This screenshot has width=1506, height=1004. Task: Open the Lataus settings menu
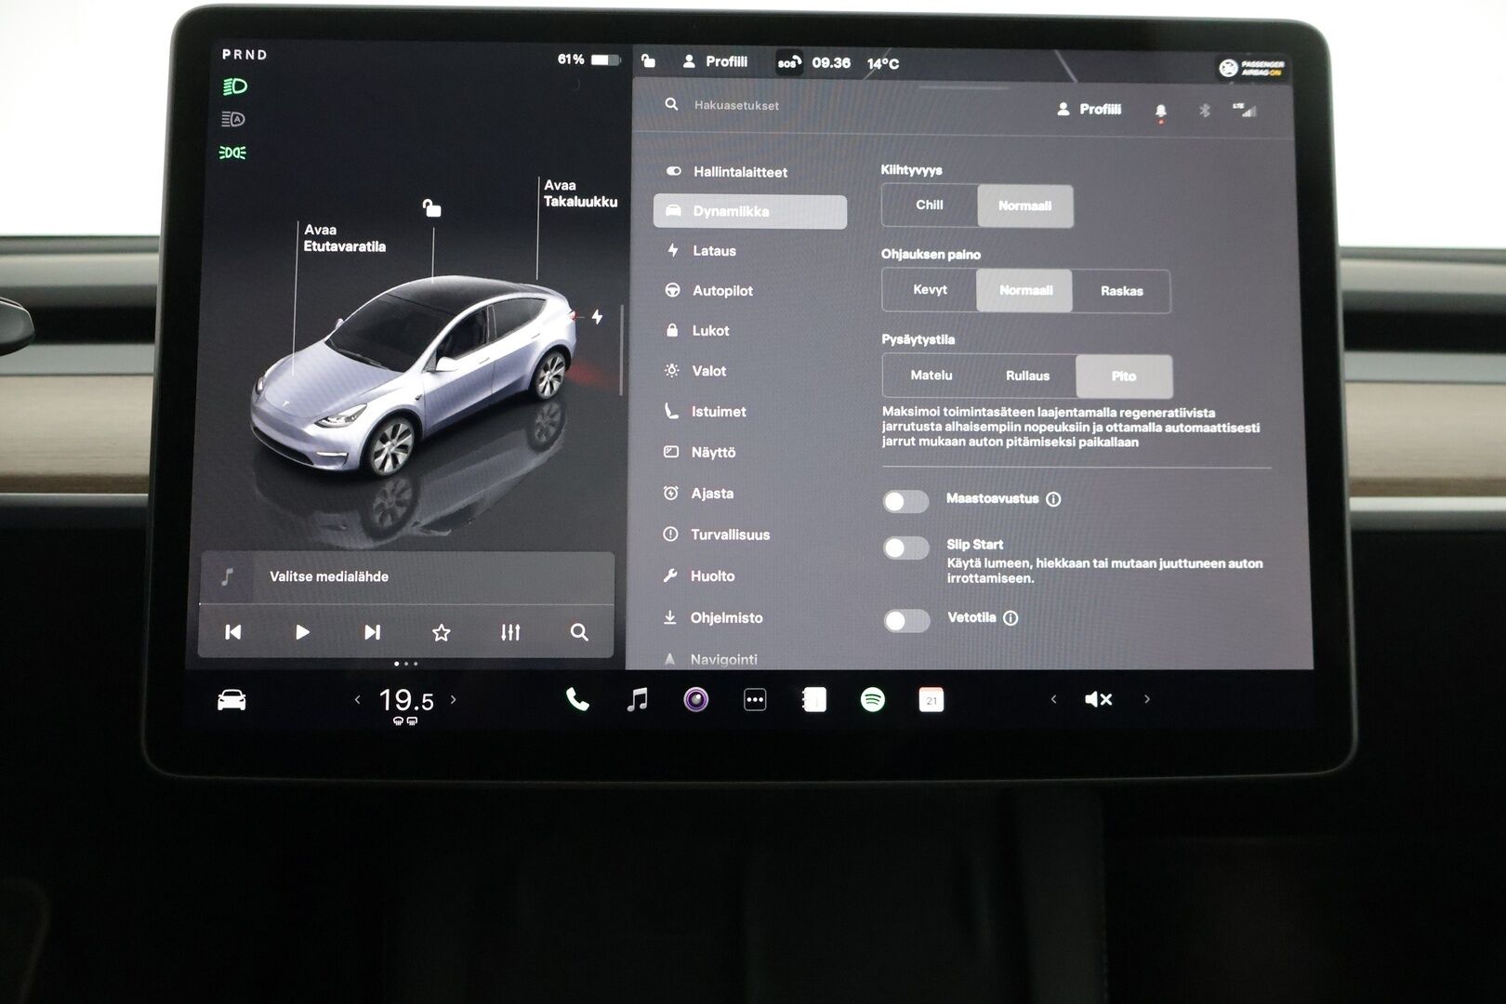click(712, 250)
